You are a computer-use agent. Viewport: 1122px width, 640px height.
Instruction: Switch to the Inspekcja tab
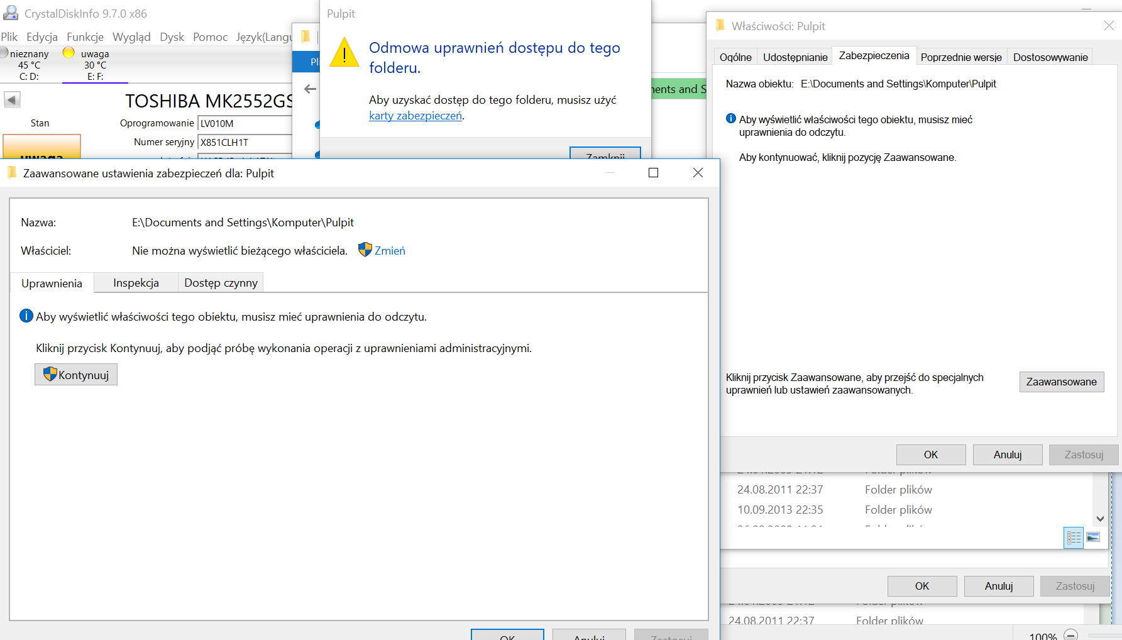click(x=136, y=283)
